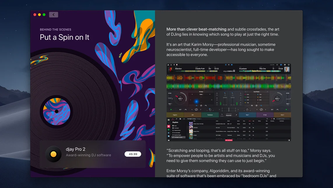Go back using the chevron button
333x188 pixels.
pos(54,15)
